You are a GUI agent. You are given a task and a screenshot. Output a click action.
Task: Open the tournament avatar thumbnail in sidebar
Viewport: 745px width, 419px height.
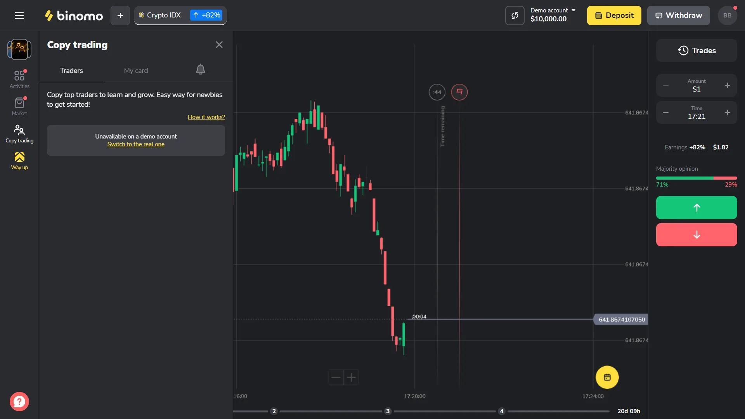click(x=19, y=49)
